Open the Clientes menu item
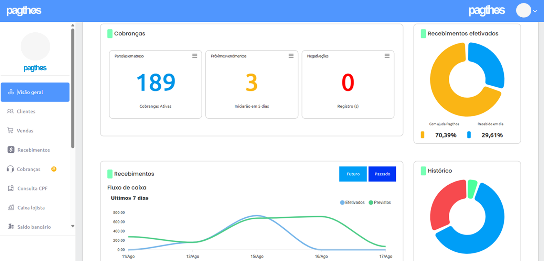This screenshot has width=544, height=261. [x=26, y=111]
